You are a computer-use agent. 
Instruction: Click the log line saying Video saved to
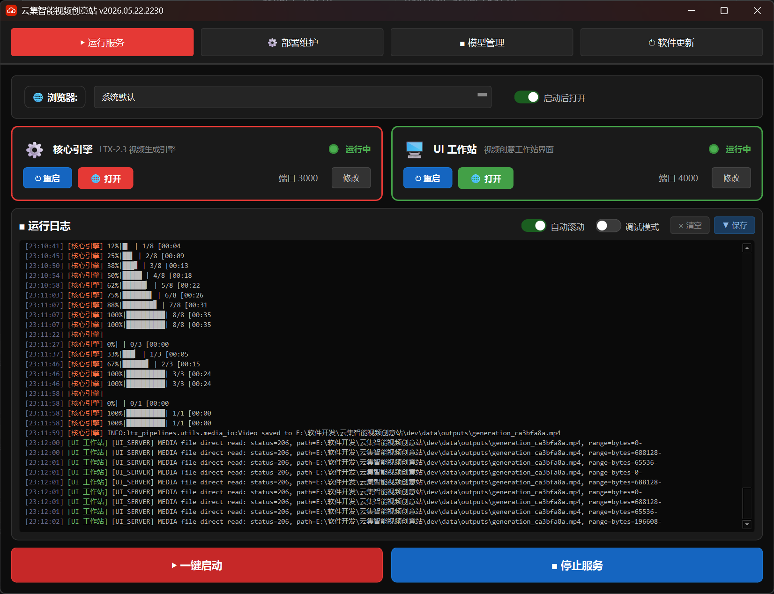293,433
